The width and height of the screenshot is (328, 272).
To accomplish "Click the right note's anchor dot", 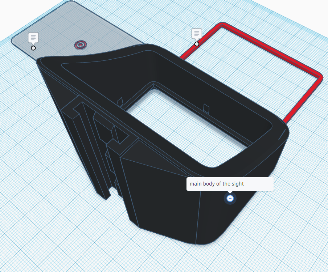I will pos(197,44).
